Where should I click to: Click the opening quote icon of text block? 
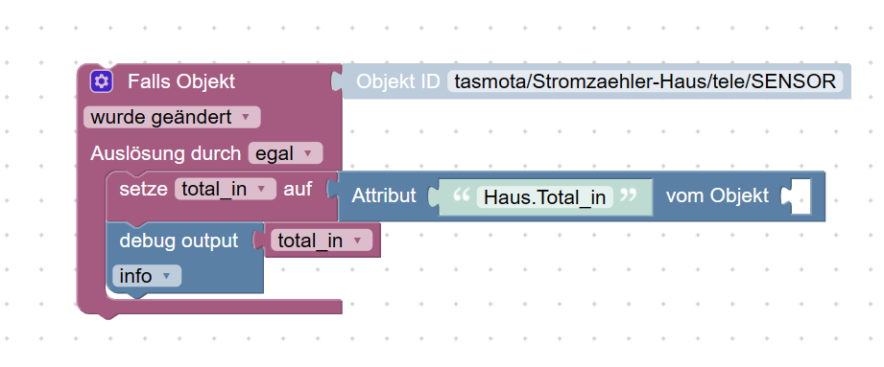tap(461, 196)
